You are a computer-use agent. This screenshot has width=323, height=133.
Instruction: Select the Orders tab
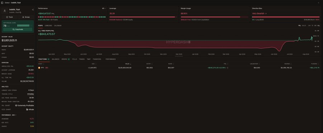click(66, 59)
